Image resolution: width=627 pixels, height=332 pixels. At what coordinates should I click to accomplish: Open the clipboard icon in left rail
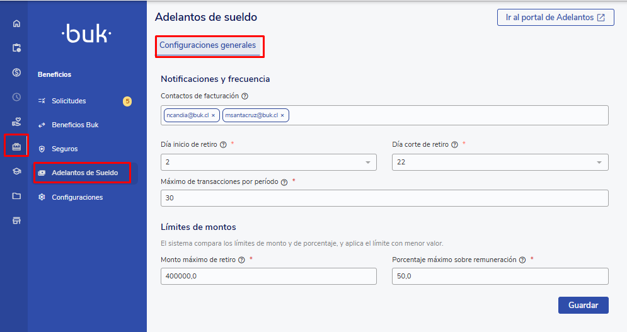click(16, 48)
